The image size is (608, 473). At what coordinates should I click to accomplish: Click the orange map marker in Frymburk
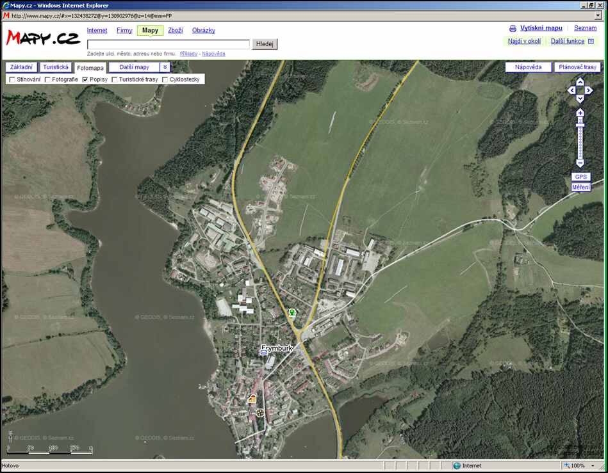252,399
